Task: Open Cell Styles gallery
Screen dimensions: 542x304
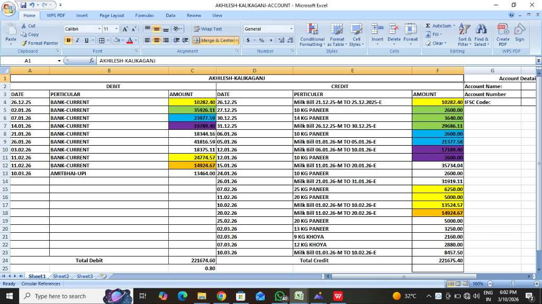Action: tap(356, 35)
